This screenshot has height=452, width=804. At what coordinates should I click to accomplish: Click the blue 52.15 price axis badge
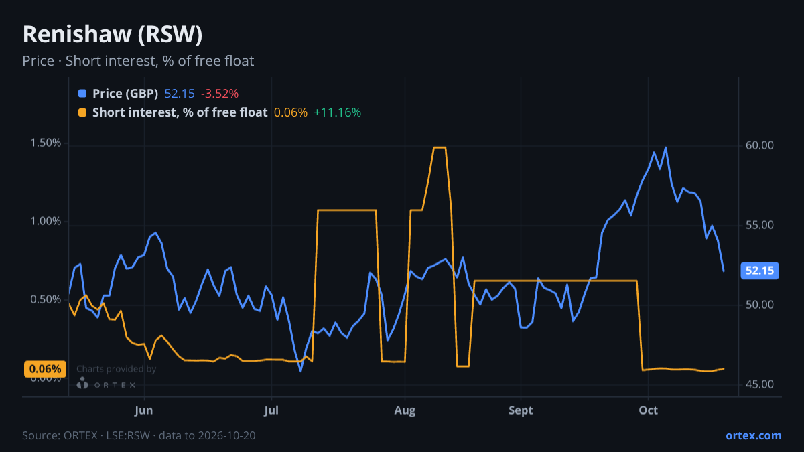pyautogui.click(x=760, y=271)
